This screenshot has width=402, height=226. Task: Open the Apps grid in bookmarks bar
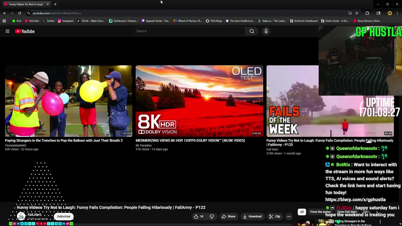[x=4, y=21]
